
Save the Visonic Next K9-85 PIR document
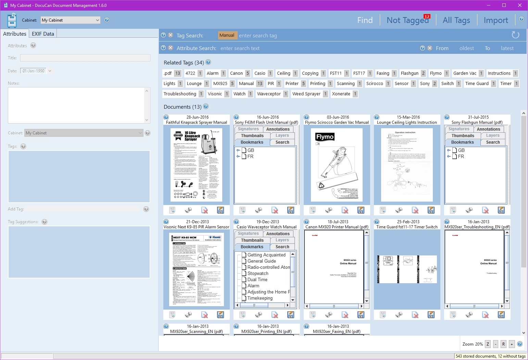(221, 314)
